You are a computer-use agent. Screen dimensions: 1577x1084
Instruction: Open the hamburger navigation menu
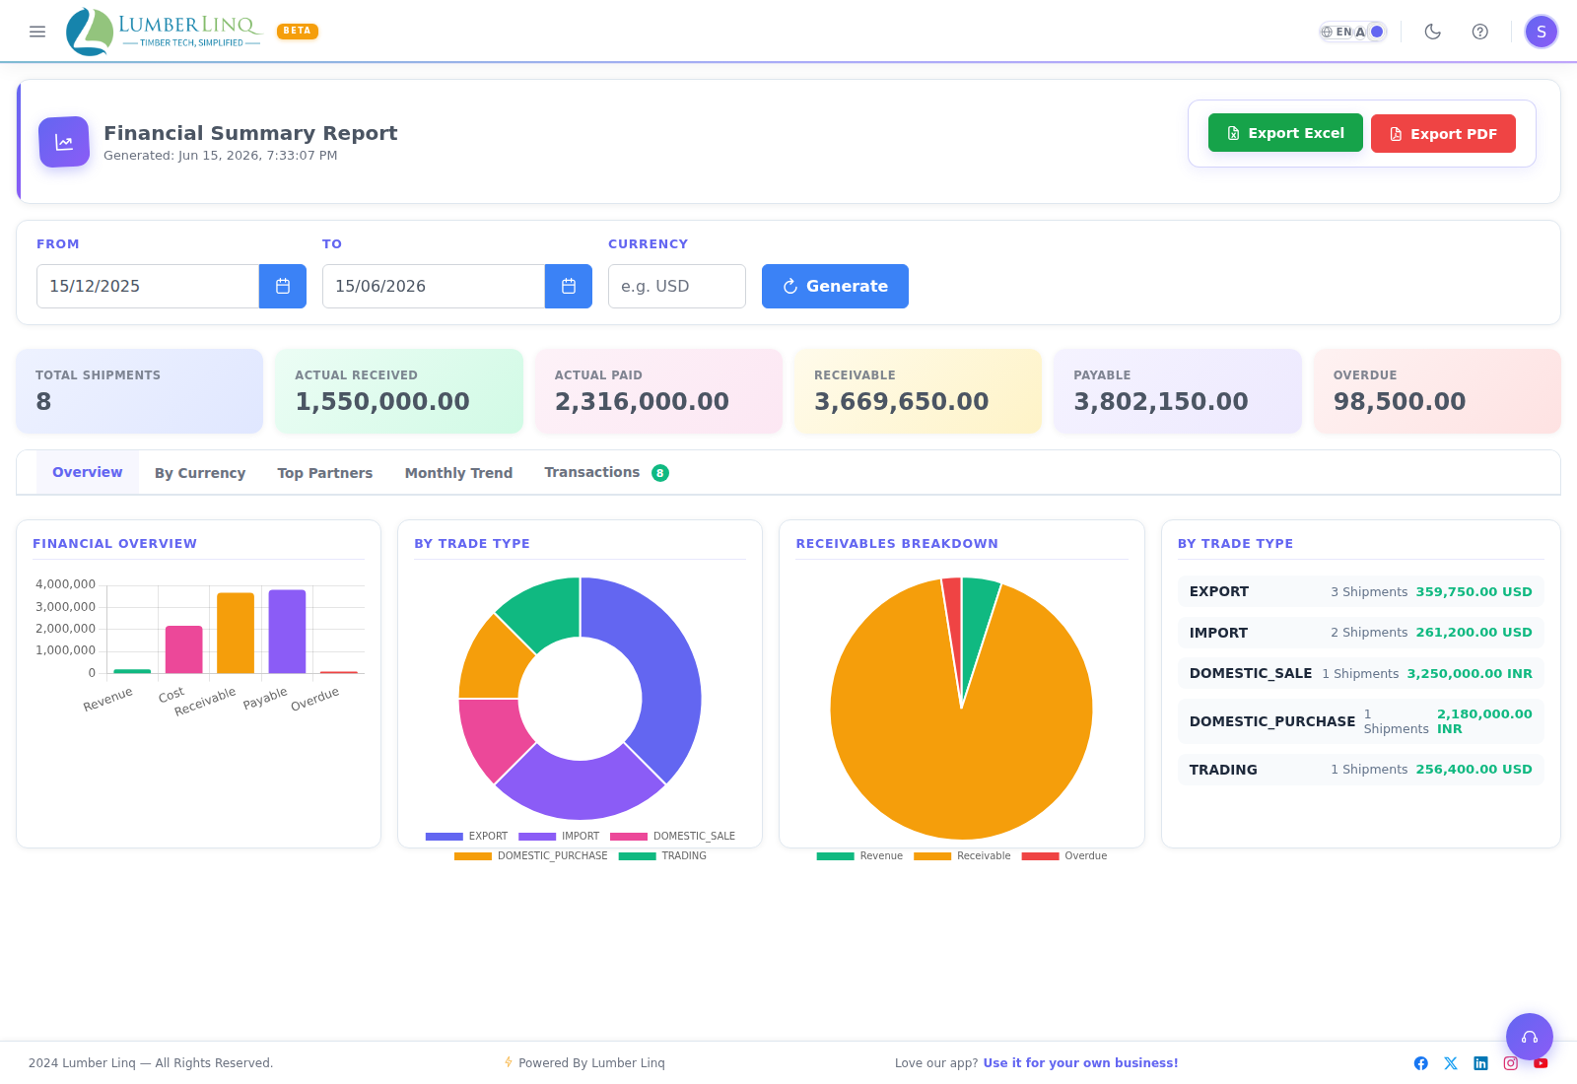coord(37,32)
